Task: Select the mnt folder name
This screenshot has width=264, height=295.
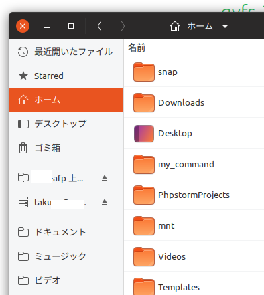Action: (x=166, y=225)
